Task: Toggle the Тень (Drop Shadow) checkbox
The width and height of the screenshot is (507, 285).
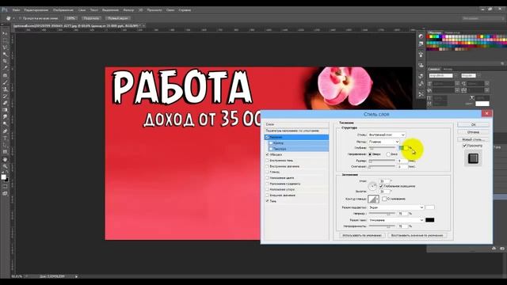Action: (x=267, y=201)
